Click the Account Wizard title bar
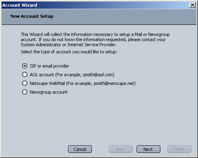This screenshot has width=198, height=158. point(95,5)
